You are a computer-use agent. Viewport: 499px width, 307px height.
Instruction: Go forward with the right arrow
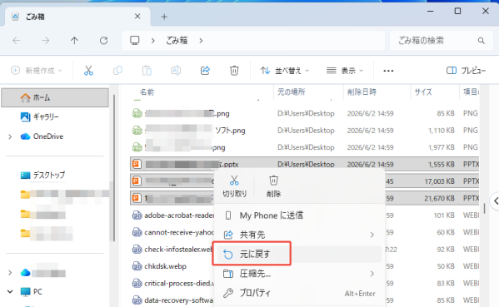[46, 41]
